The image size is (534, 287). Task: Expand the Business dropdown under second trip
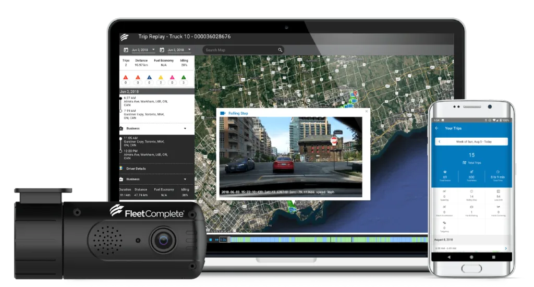click(x=185, y=179)
